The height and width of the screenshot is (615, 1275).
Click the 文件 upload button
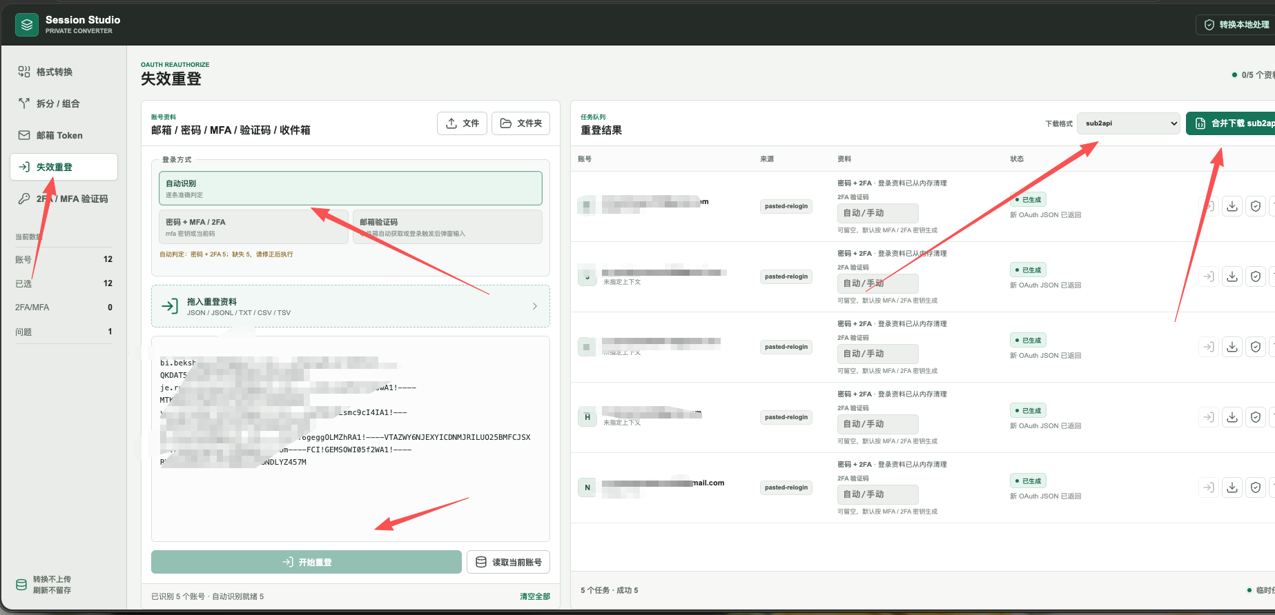tap(463, 123)
